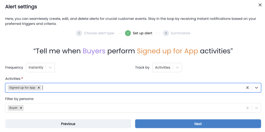Remove the 'Signed up for App' tag
The image size is (265, 132).
[39, 88]
